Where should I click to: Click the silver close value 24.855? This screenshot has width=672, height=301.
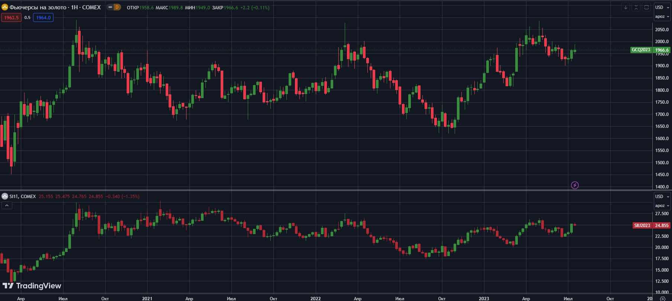click(x=96, y=196)
